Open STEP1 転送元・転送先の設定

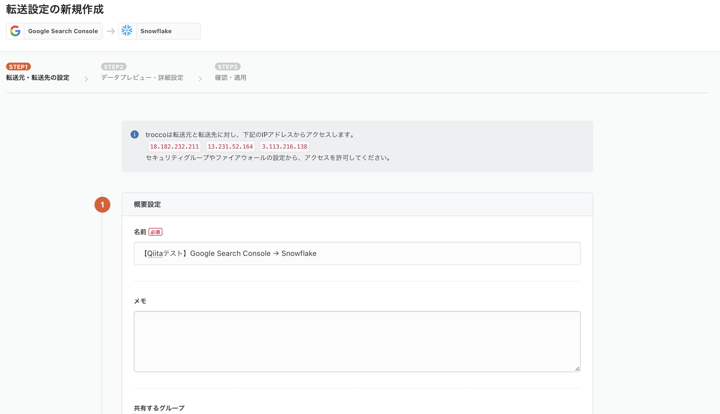coord(38,72)
